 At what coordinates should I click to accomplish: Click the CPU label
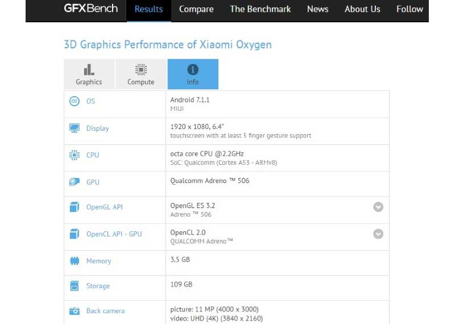(x=93, y=155)
